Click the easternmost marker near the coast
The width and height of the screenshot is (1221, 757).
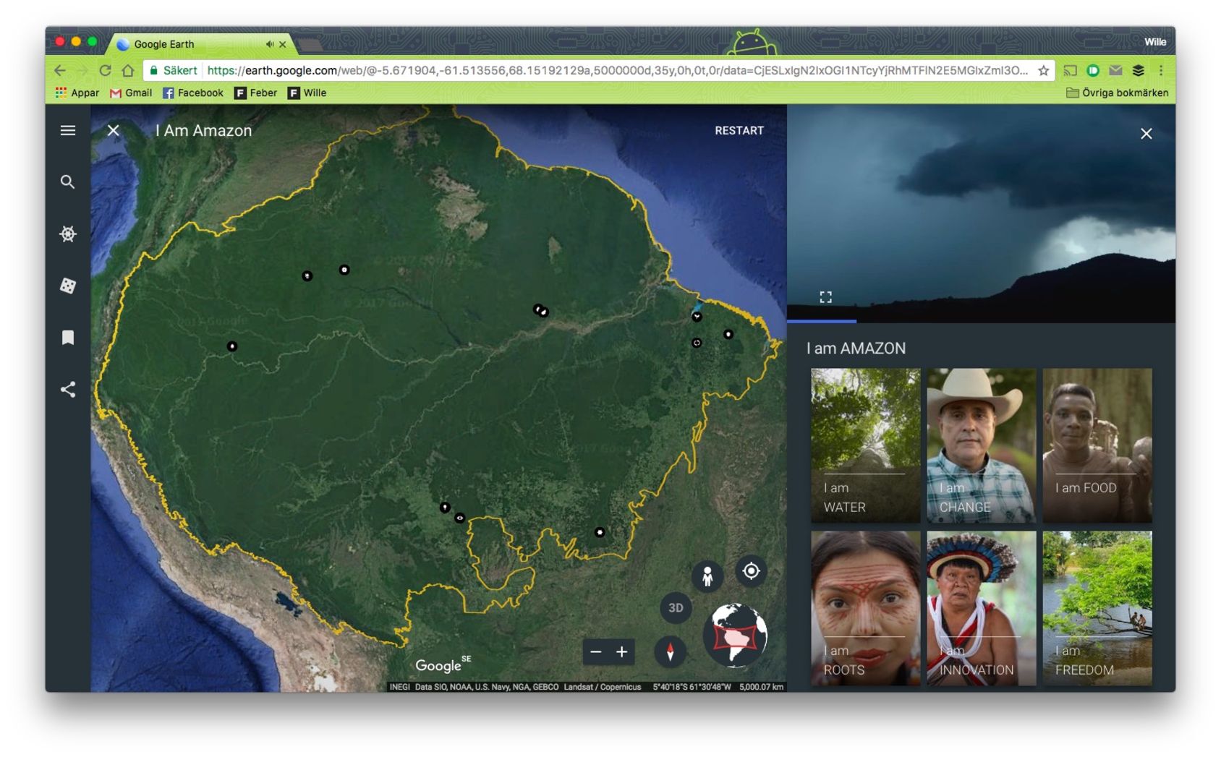[x=728, y=334]
